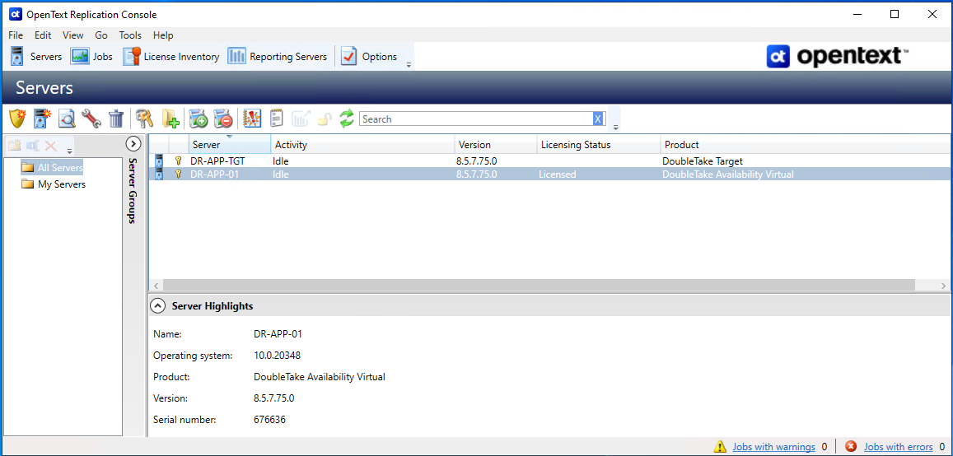Open View Server Details magnifier icon
This screenshot has width=953, height=456.
(x=67, y=119)
